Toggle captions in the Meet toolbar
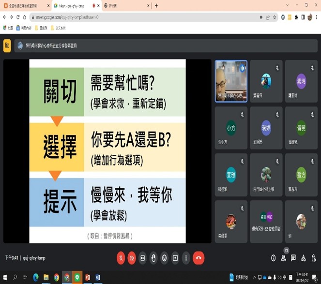This screenshot has height=284, width=321. 143,258
